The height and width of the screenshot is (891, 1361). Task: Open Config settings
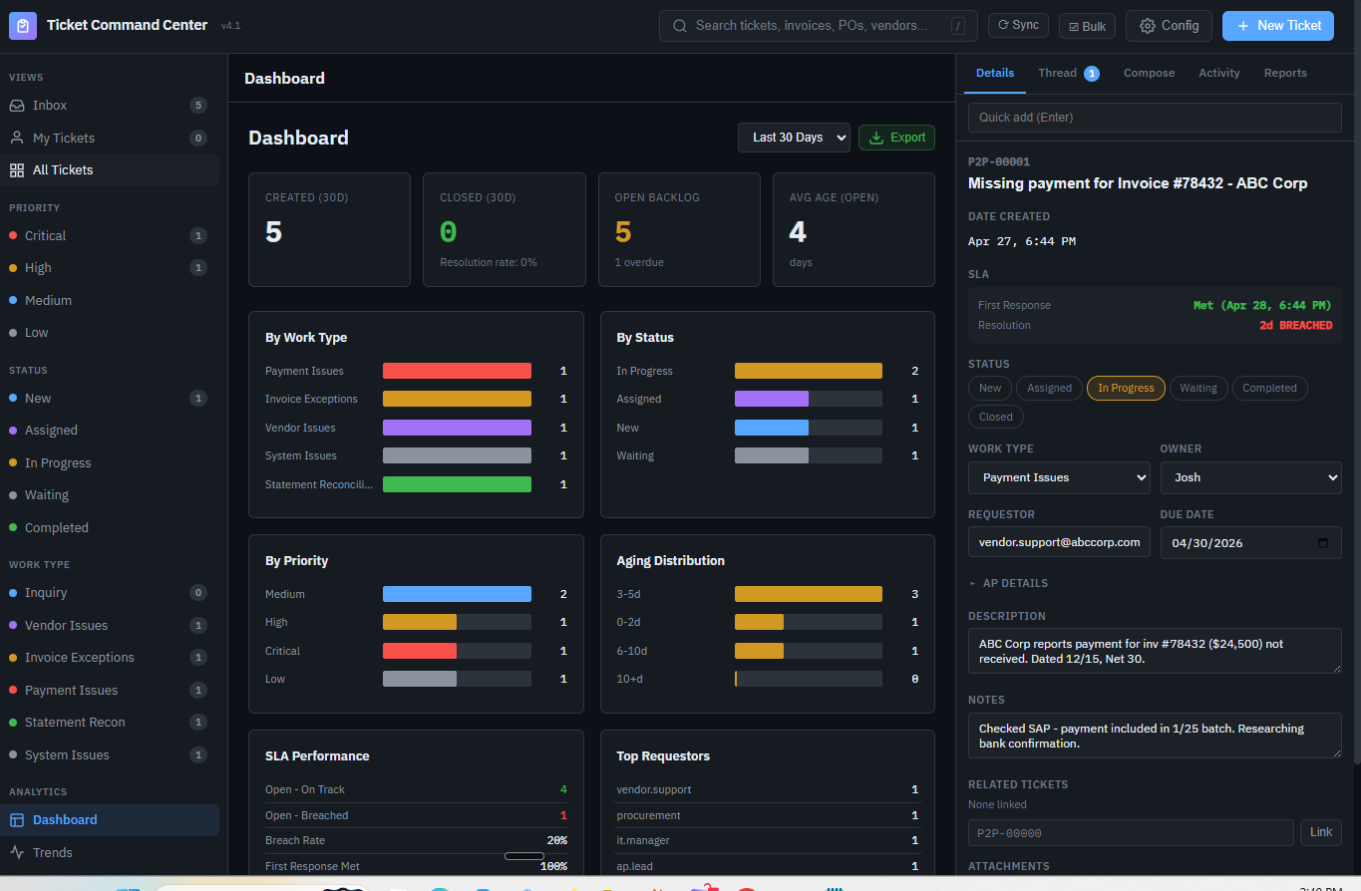(1169, 26)
